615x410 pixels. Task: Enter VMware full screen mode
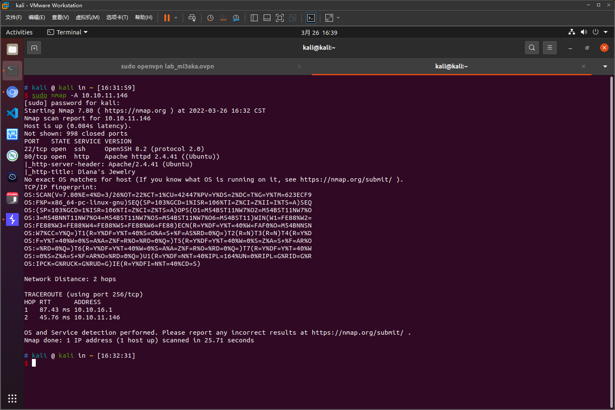pyautogui.click(x=280, y=18)
